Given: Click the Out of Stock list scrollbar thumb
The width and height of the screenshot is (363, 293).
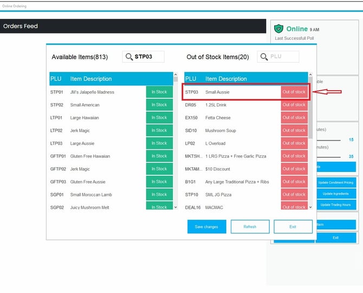Looking at the screenshot, I should click(x=310, y=108).
